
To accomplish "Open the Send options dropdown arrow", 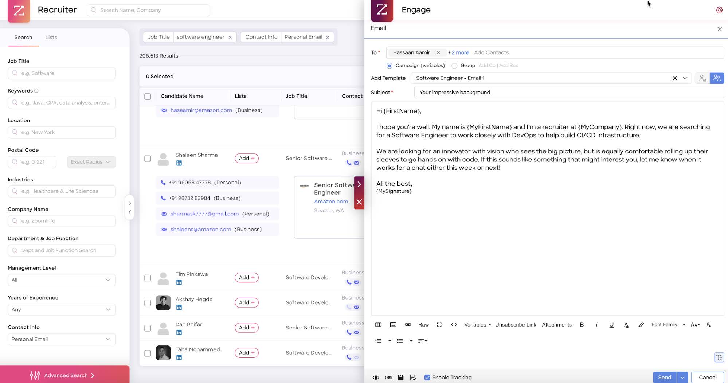I will [682, 377].
